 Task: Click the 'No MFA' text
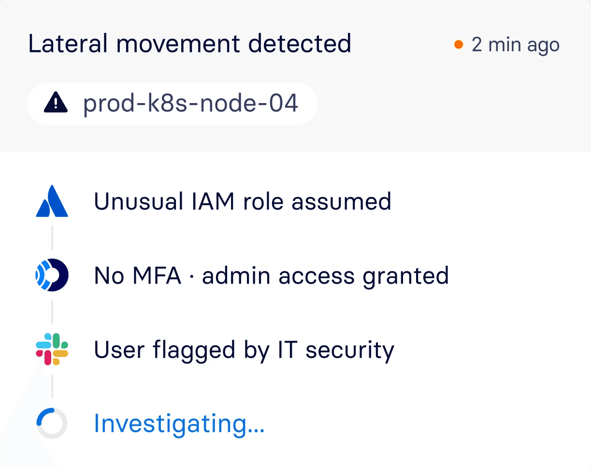tap(137, 276)
